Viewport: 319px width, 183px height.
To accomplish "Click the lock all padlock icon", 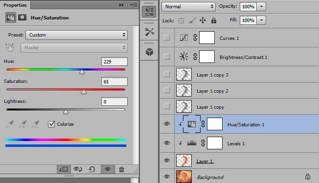I will tap(214, 20).
